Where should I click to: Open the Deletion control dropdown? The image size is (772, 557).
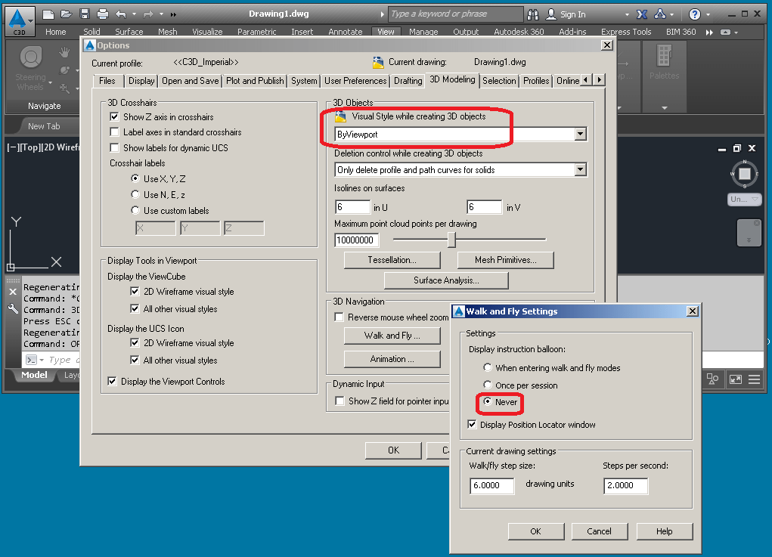(581, 170)
